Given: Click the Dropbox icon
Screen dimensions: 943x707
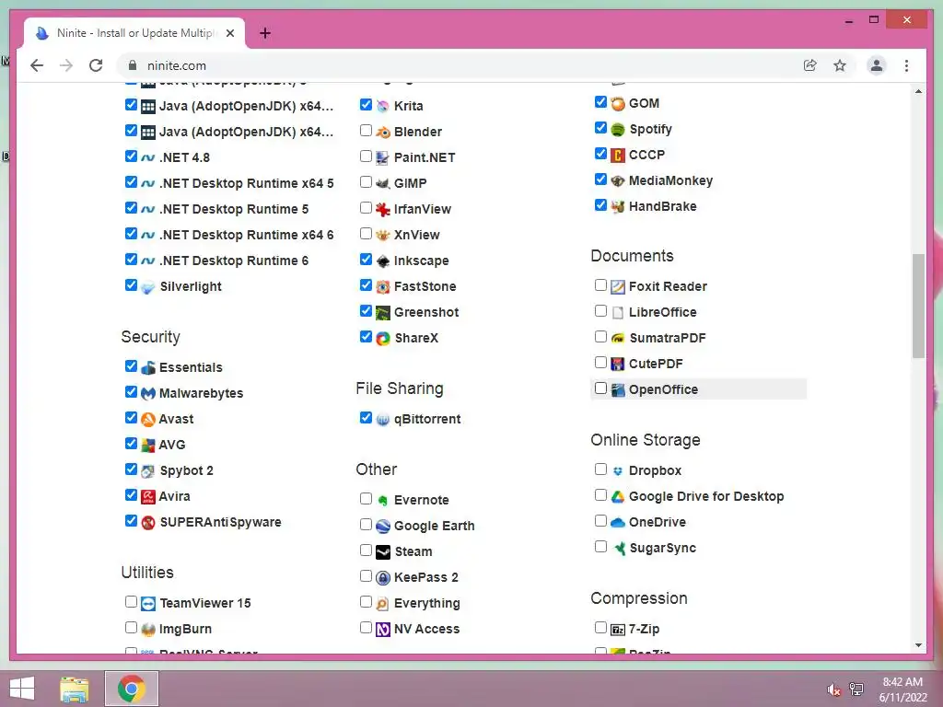Looking at the screenshot, I should 618,471.
